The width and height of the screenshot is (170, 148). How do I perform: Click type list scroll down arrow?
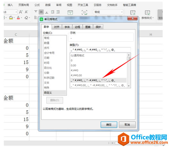click(x=129, y=86)
